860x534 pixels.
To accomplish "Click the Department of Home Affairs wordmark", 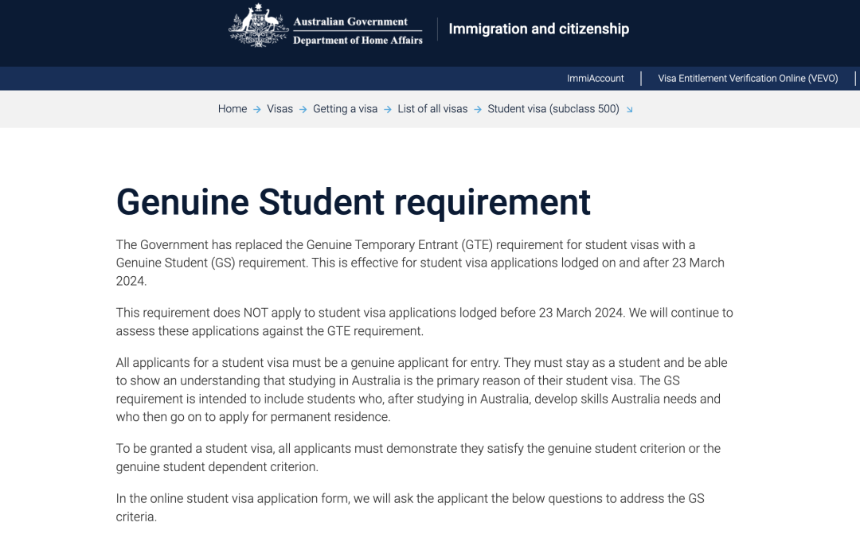I will tap(358, 41).
